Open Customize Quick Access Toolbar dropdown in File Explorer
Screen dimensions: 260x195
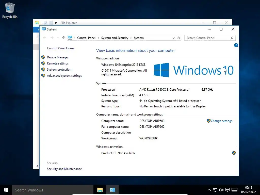[56, 23]
